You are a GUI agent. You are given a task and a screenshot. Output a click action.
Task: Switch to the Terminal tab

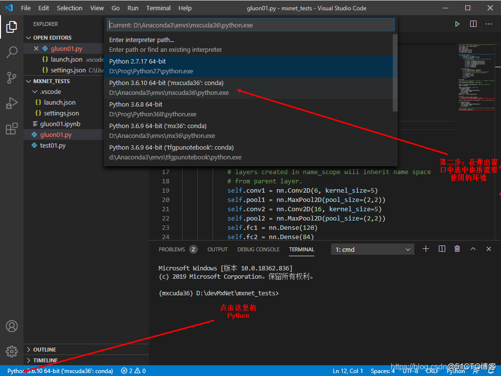click(x=302, y=249)
